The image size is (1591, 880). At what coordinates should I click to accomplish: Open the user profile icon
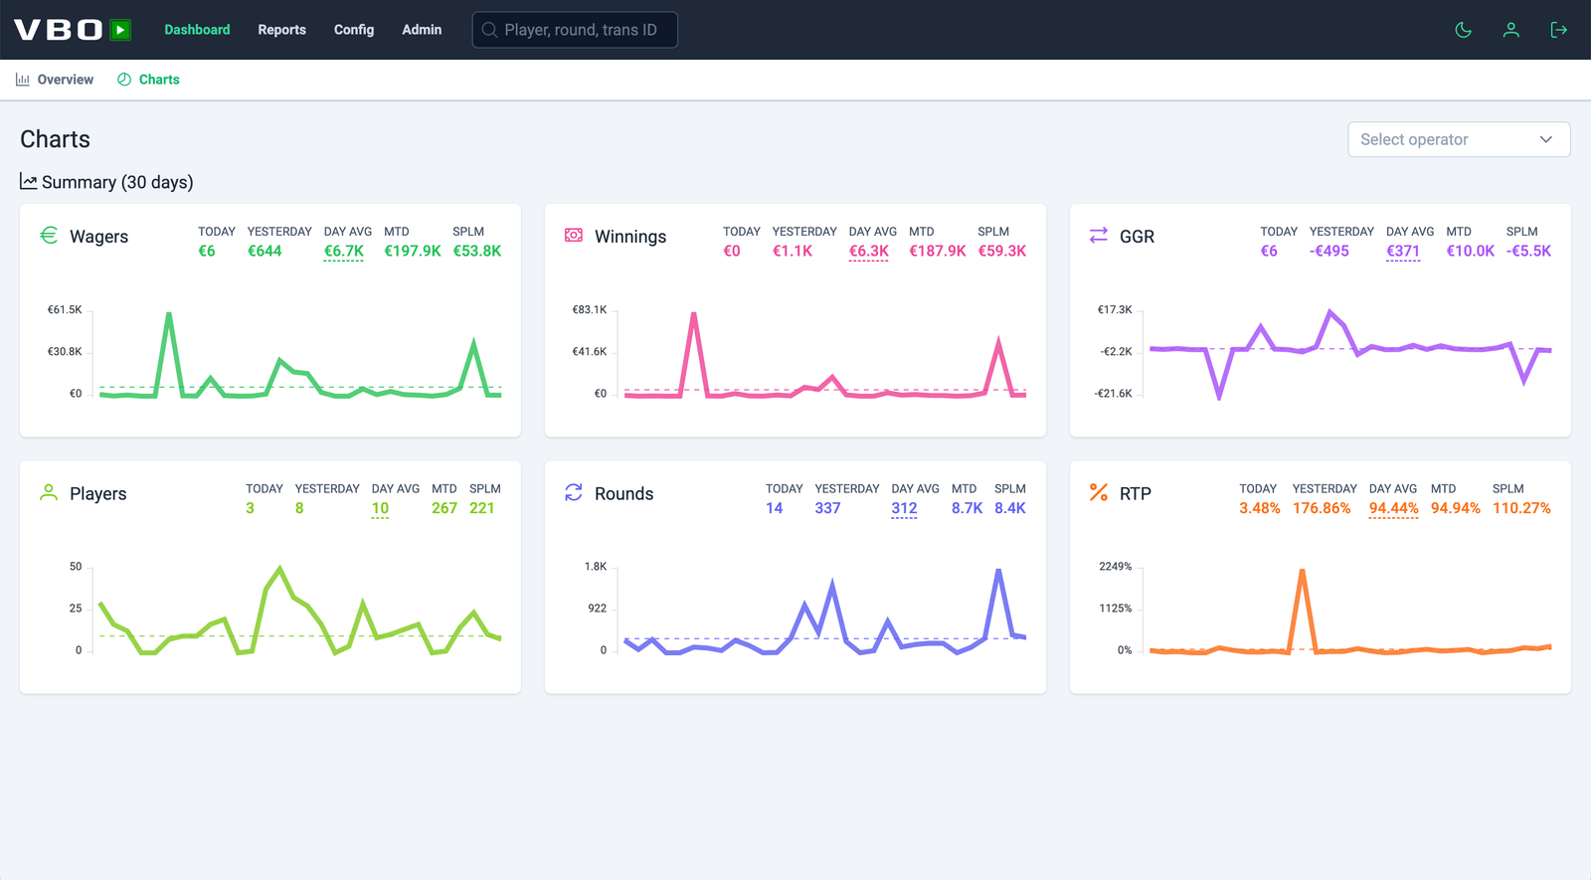1511,30
